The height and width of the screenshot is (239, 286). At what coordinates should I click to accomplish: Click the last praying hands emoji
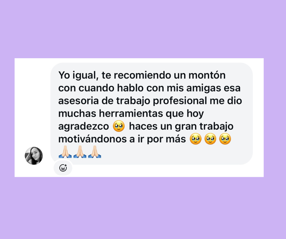point(95,152)
